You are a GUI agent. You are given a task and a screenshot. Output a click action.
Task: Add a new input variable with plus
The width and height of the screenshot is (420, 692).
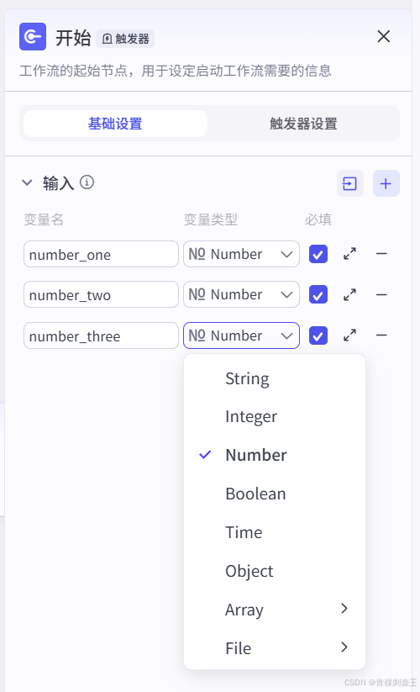point(386,183)
